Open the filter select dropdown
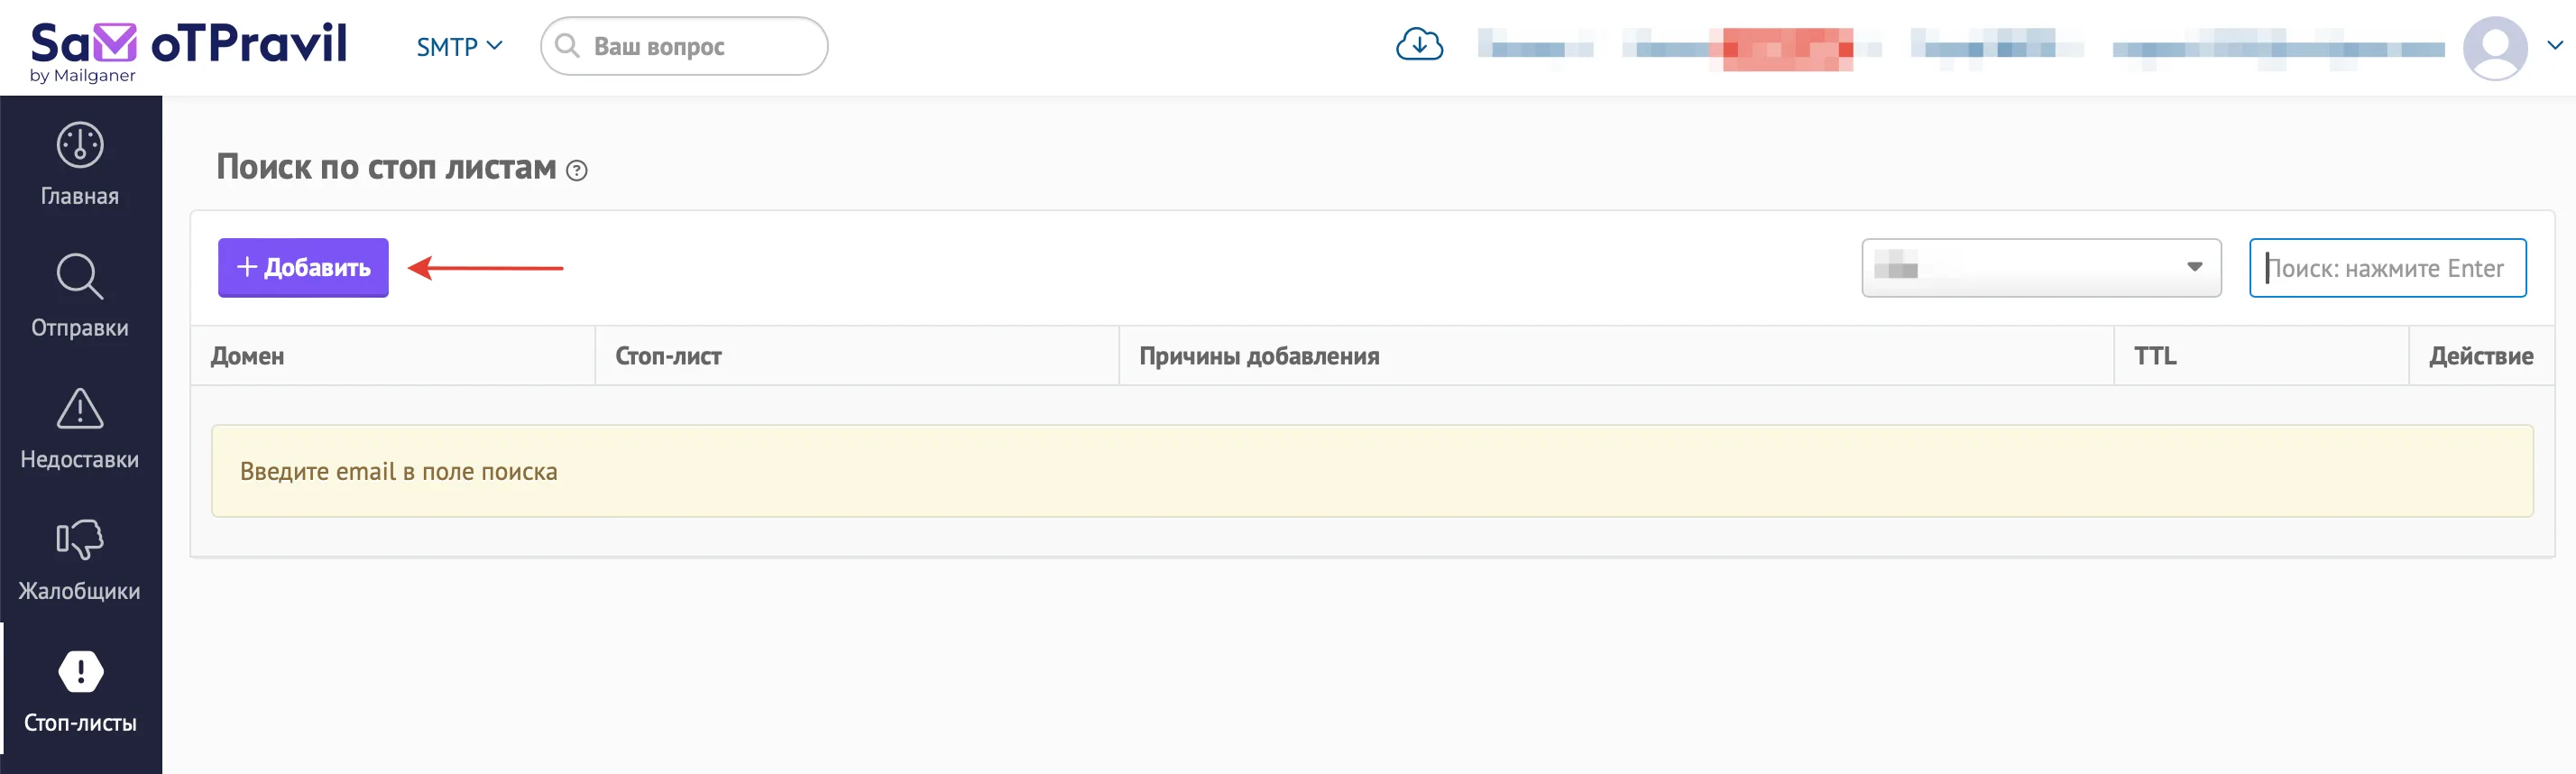Viewport: 2576px width, 774px height. tap(2041, 268)
